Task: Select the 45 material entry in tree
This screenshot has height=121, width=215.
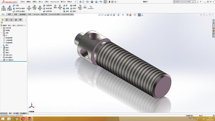Action: [x=5, y=35]
